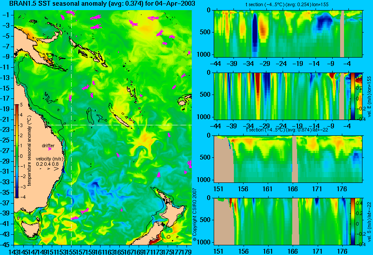Click the '0.2 0.4 0.8' velocity scale values

(x=47, y=164)
